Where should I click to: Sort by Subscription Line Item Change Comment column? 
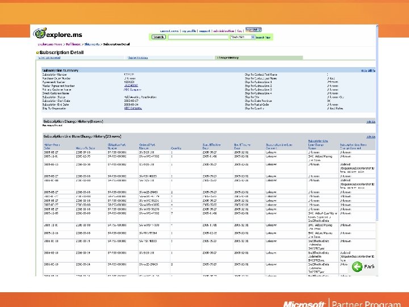[353, 146]
